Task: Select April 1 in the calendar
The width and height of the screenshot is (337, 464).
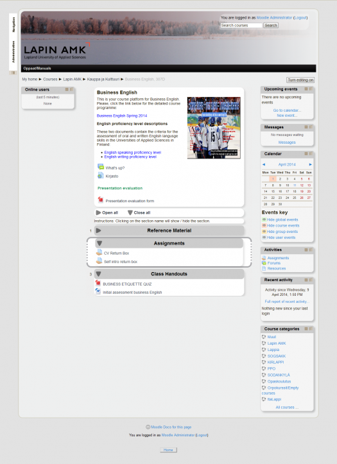Action: pos(273,179)
